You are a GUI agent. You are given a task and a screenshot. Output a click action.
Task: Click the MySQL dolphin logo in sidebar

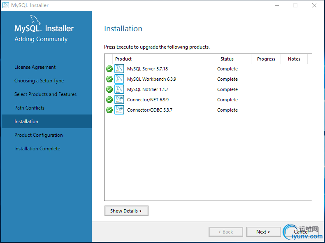(35, 19)
